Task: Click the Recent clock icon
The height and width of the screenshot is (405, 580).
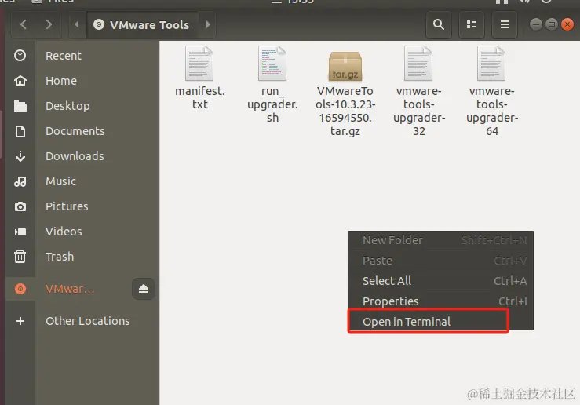Action: tap(20, 56)
